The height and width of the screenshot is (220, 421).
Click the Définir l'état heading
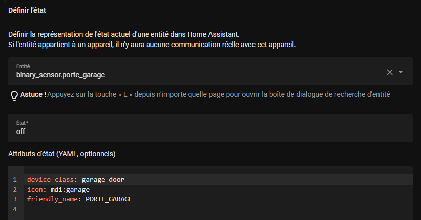[x=27, y=10]
